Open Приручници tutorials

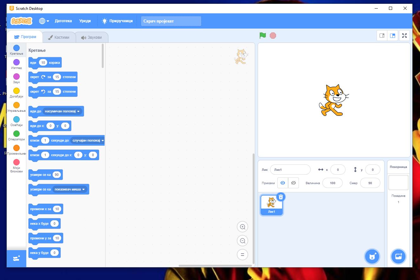[x=117, y=21]
